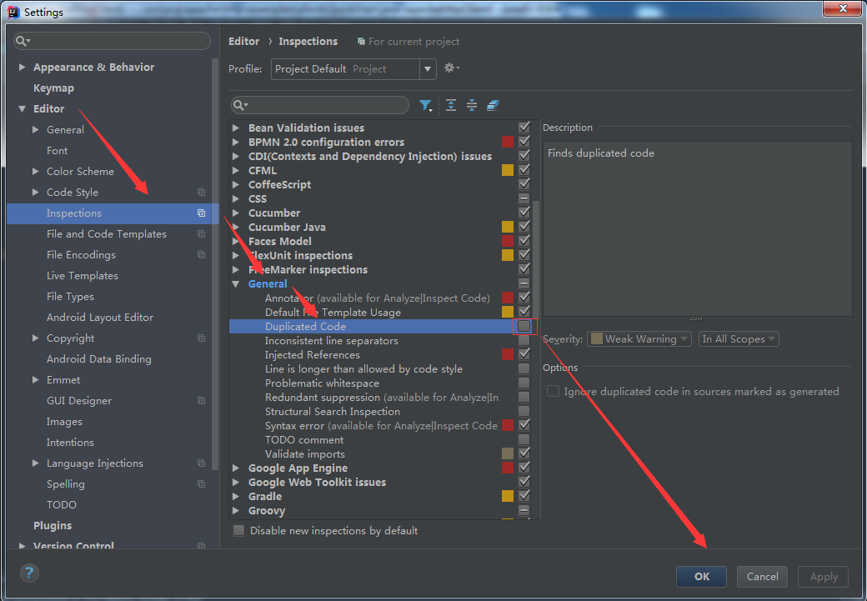867x601 pixels.
Task: Open the Live Templates settings page
Action: (x=83, y=275)
